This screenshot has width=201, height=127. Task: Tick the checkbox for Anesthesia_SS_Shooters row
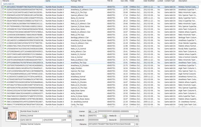coord(3,65)
